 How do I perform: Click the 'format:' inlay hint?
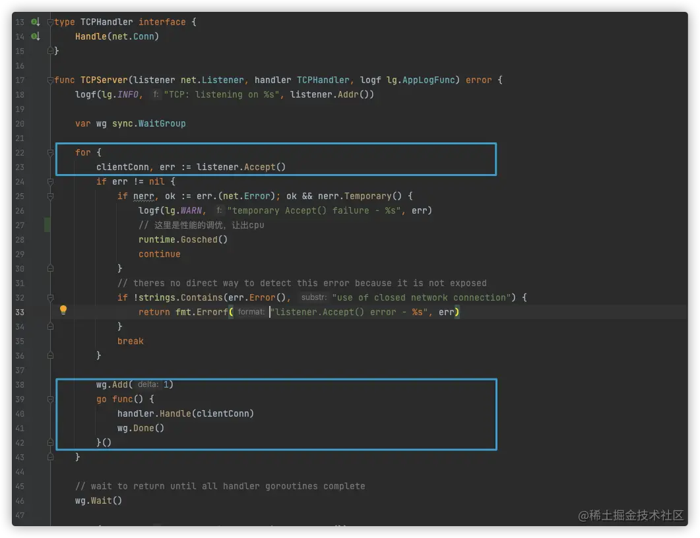coord(251,312)
